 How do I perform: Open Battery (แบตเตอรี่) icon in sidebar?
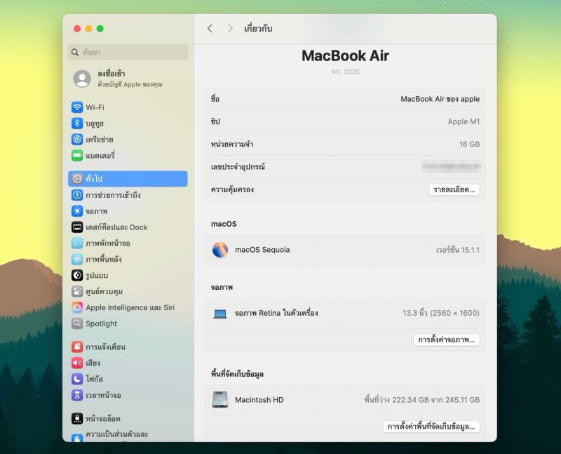coord(77,155)
